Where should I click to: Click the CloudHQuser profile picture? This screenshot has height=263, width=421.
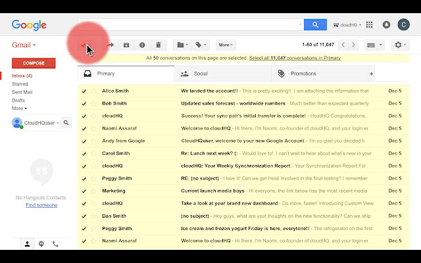[x=17, y=123]
